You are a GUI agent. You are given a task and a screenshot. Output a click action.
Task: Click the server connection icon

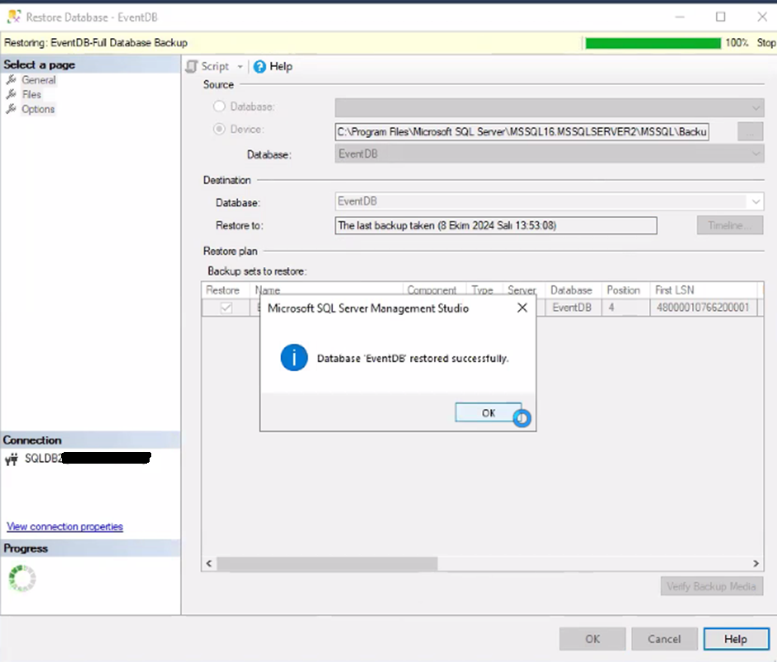click(x=12, y=458)
